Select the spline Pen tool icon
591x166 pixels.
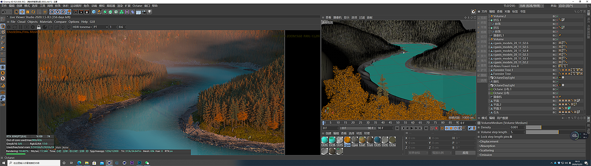tap(99, 12)
